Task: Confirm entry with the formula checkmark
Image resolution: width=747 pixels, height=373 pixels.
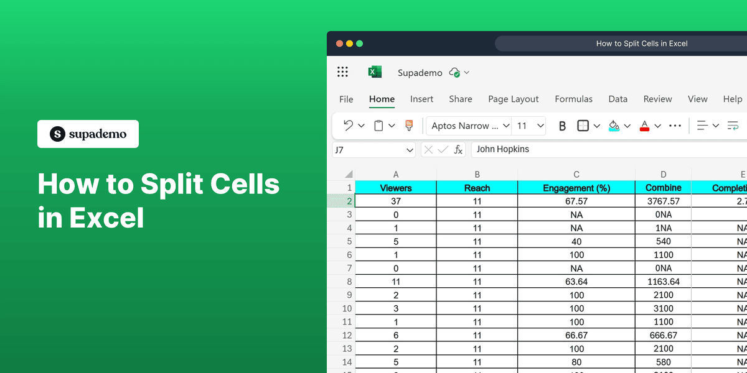Action: [x=443, y=149]
